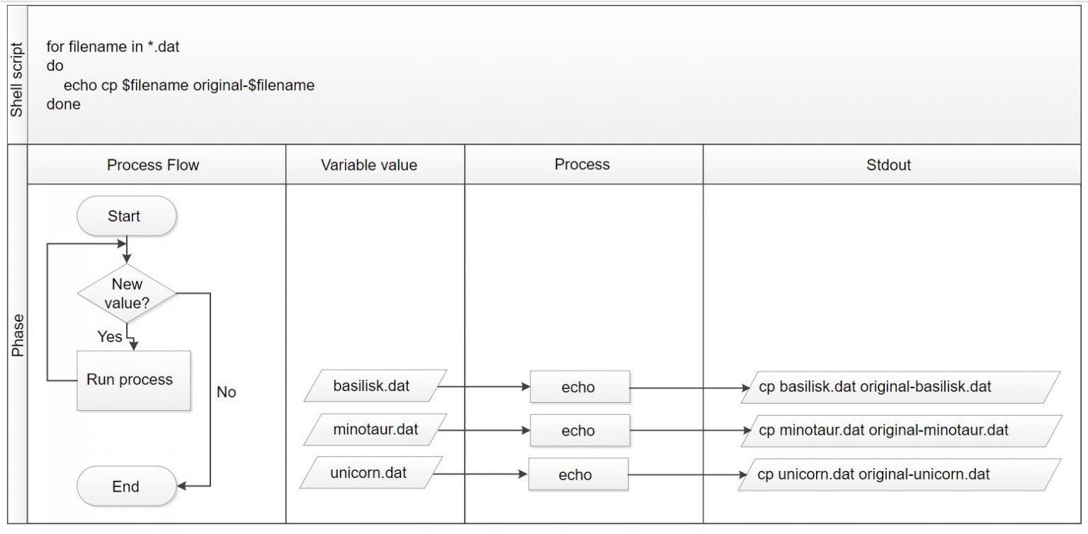Select the minotaur.dat variable shape

coord(375,430)
